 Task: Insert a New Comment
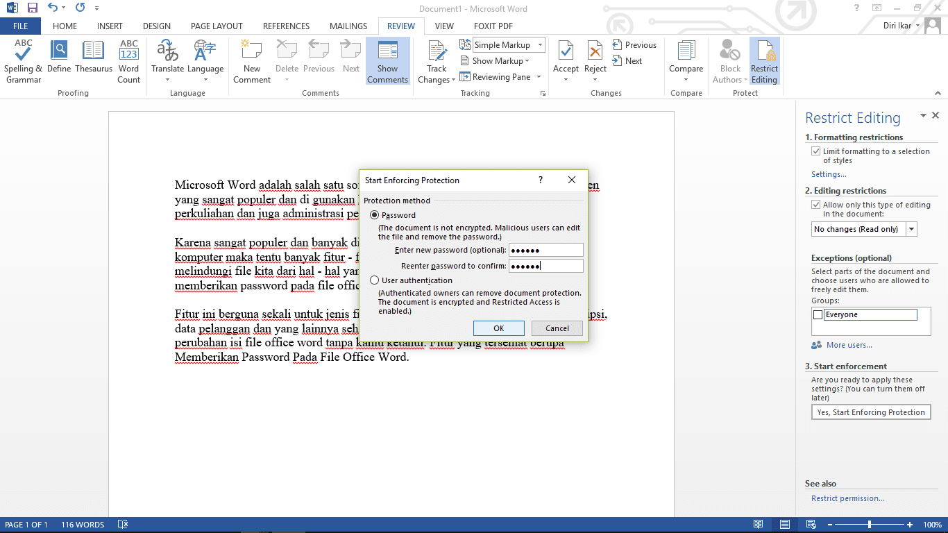pos(252,61)
